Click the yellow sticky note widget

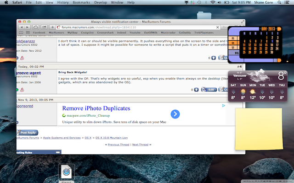coord(259,129)
